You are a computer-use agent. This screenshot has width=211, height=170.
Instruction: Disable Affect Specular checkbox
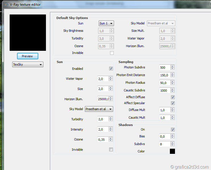(x=173, y=103)
